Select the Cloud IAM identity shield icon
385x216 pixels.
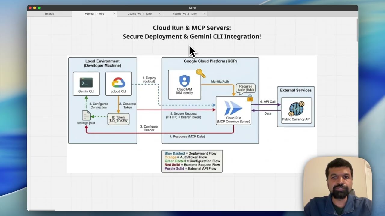point(184,81)
